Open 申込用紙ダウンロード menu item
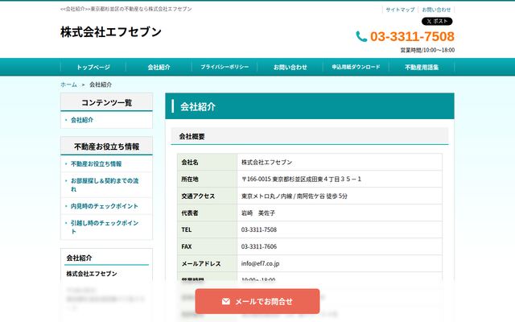This screenshot has width=515, height=322. (x=356, y=67)
